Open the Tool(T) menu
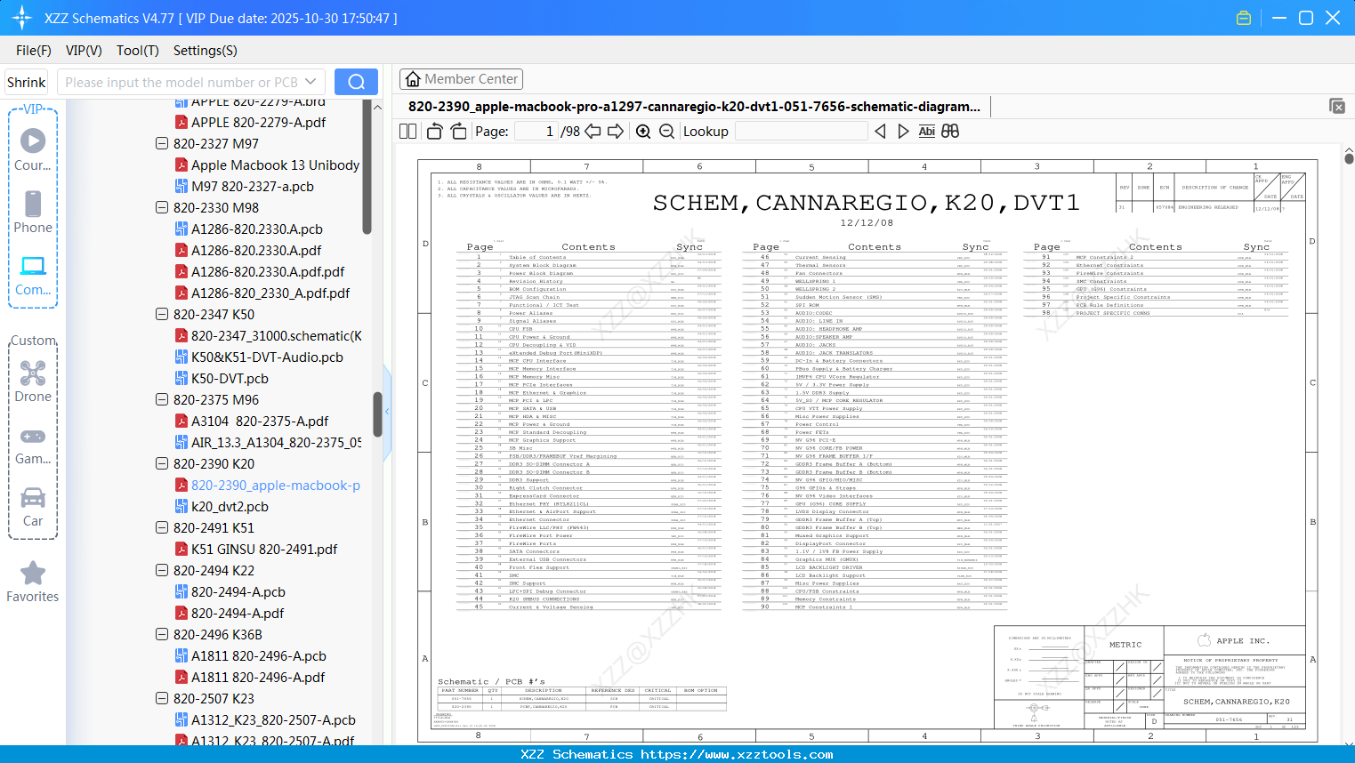This screenshot has width=1355, height=763. pos(138,51)
